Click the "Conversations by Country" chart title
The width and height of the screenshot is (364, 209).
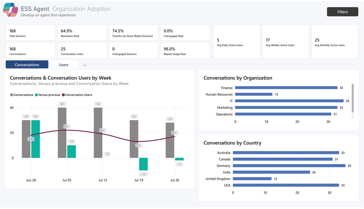click(232, 143)
